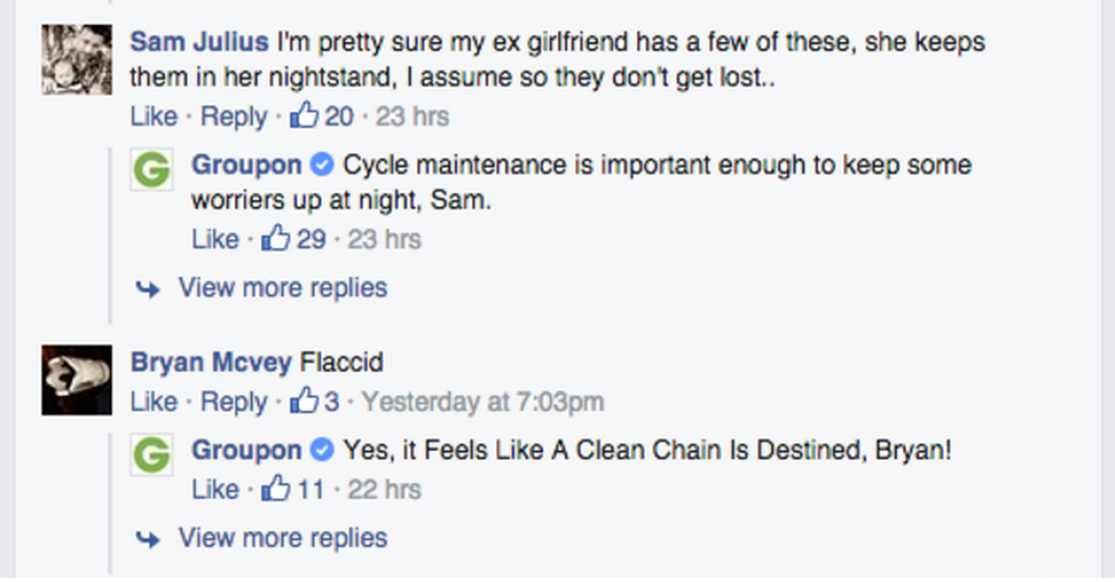Image resolution: width=1115 pixels, height=582 pixels.
Task: Click thumbs-up icon on Bryan Mcvey's comment
Action: coord(304,401)
